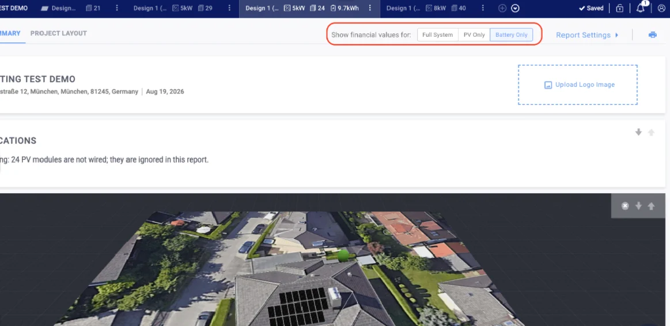Show financial values for Full System
Screen dimensions: 670x326
(438, 35)
